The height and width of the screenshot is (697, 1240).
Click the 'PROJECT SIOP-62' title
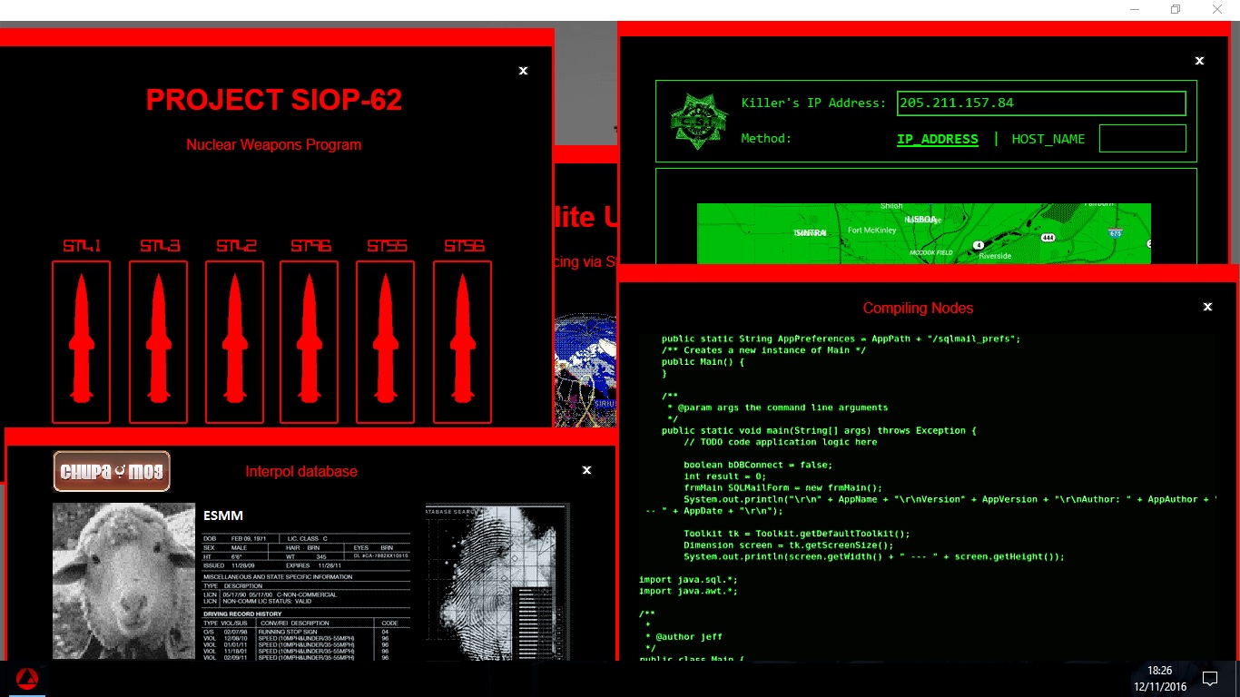[274, 100]
